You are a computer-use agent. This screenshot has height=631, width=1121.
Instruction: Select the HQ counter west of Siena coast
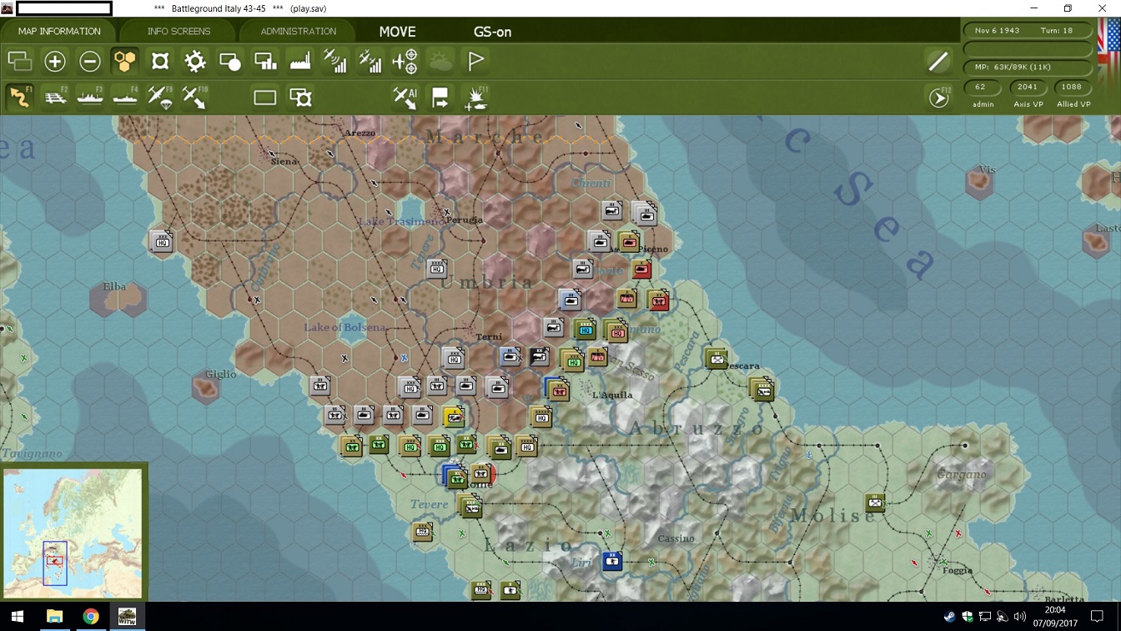coord(161,241)
